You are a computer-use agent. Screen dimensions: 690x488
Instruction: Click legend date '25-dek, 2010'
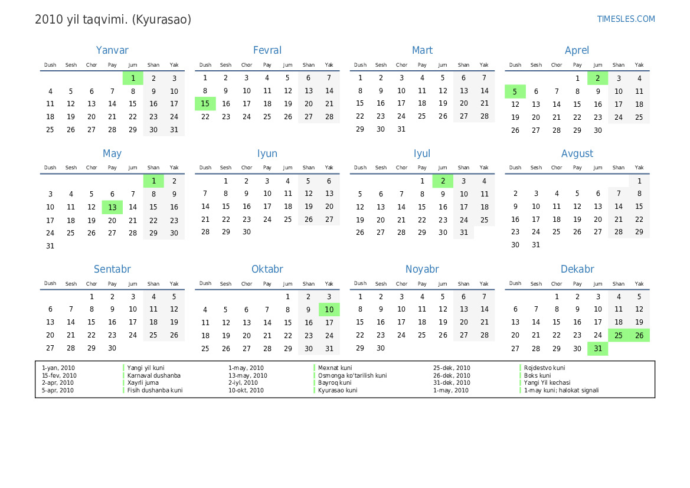[x=452, y=368]
